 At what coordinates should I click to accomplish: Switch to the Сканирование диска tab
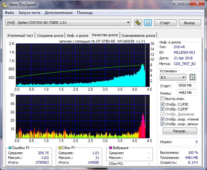(x=138, y=36)
